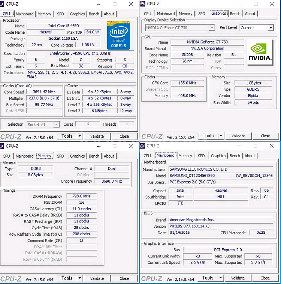Click DRAM Frequency value 798.0 MHz
This screenshot has height=284, width=281.
click(x=82, y=196)
